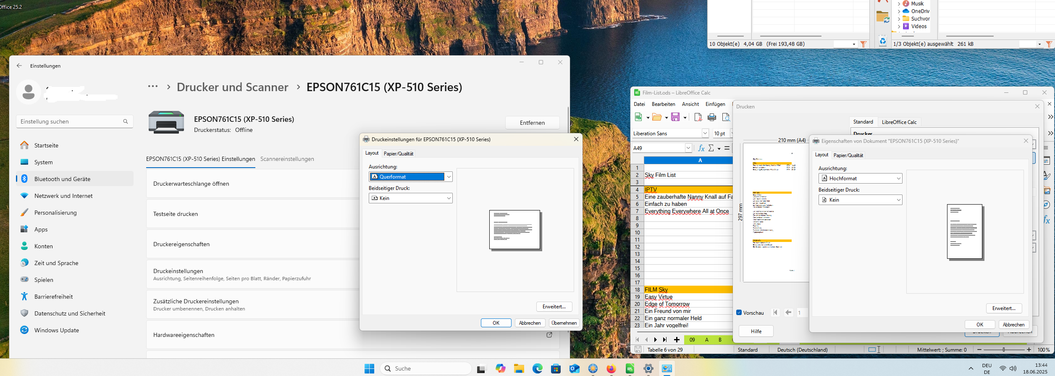
Task: Open Ausrichtung dropdown showing Hochformat
Action: (x=860, y=178)
